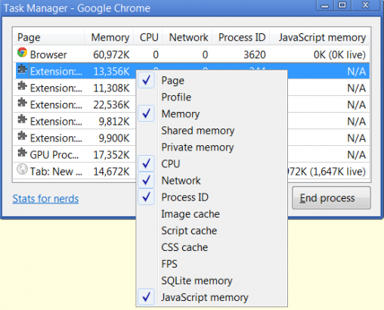Enable the Script cache column
The width and height of the screenshot is (384, 310).
(189, 231)
